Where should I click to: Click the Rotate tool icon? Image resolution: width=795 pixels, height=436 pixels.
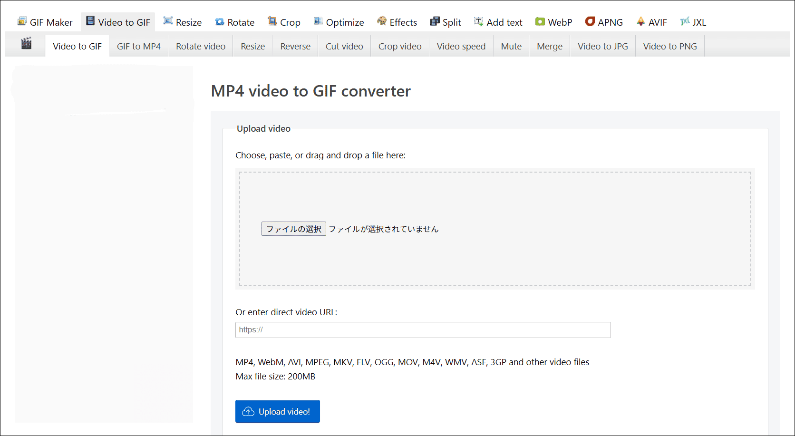click(219, 22)
